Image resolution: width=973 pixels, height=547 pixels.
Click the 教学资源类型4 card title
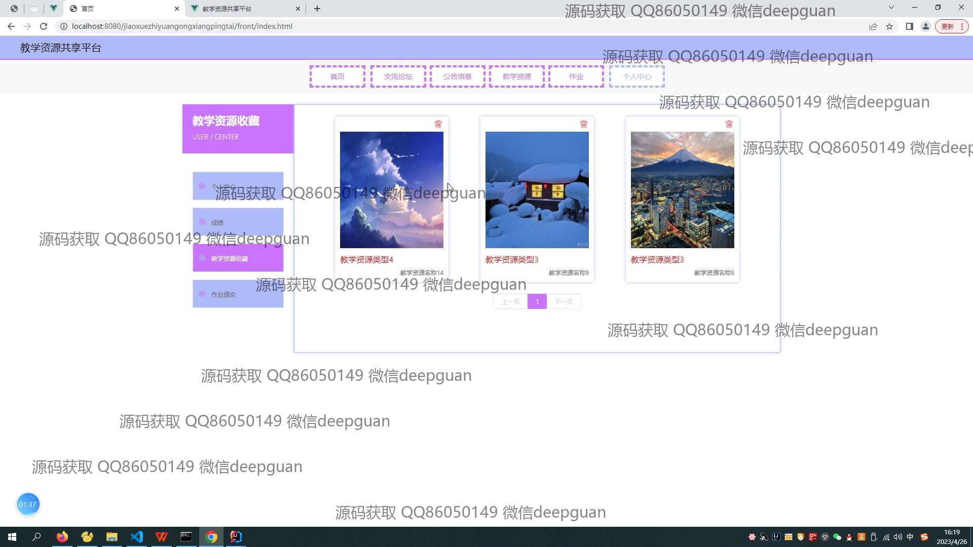click(x=366, y=259)
